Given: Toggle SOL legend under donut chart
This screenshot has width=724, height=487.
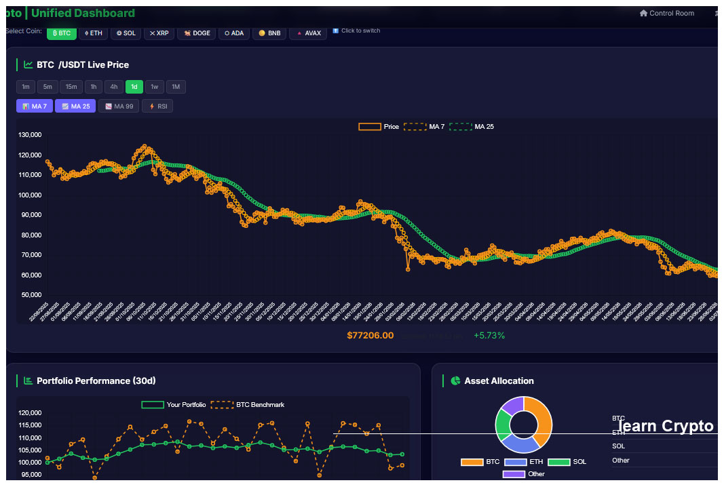Looking at the screenshot, I should 567,462.
